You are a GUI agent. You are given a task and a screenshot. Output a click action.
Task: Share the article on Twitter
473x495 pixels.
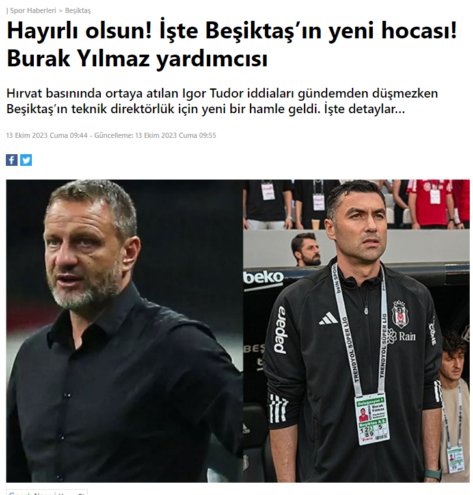coord(26,160)
